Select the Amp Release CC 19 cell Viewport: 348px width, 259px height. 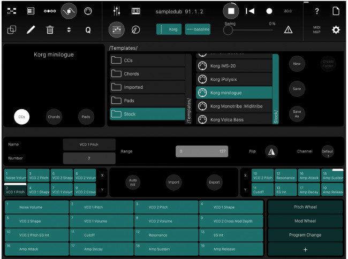(231, 249)
